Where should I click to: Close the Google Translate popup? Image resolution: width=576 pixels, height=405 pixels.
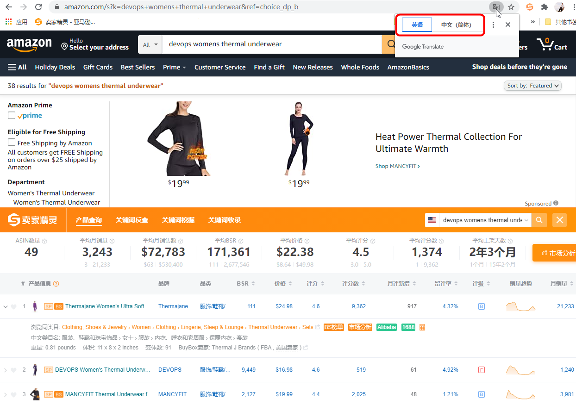click(508, 25)
